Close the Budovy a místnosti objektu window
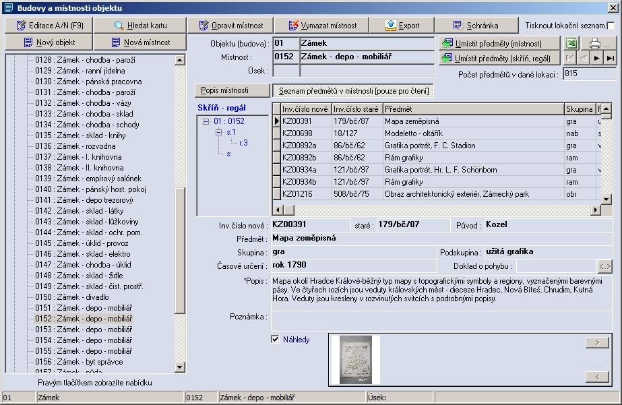This screenshot has height=405, width=622. [x=613, y=7]
